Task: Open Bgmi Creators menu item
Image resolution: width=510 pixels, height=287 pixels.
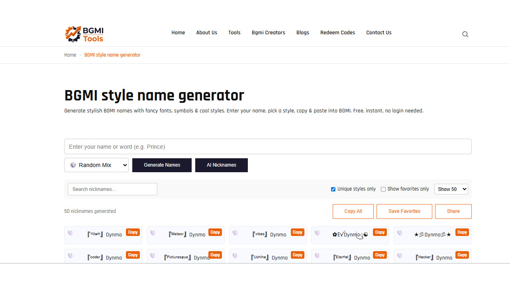Action: pos(269,33)
